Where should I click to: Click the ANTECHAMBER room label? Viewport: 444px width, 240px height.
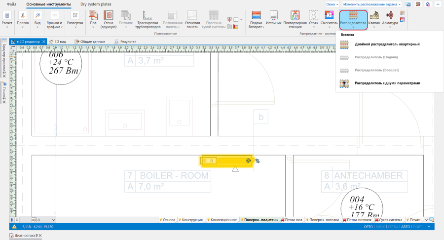tap(369, 175)
